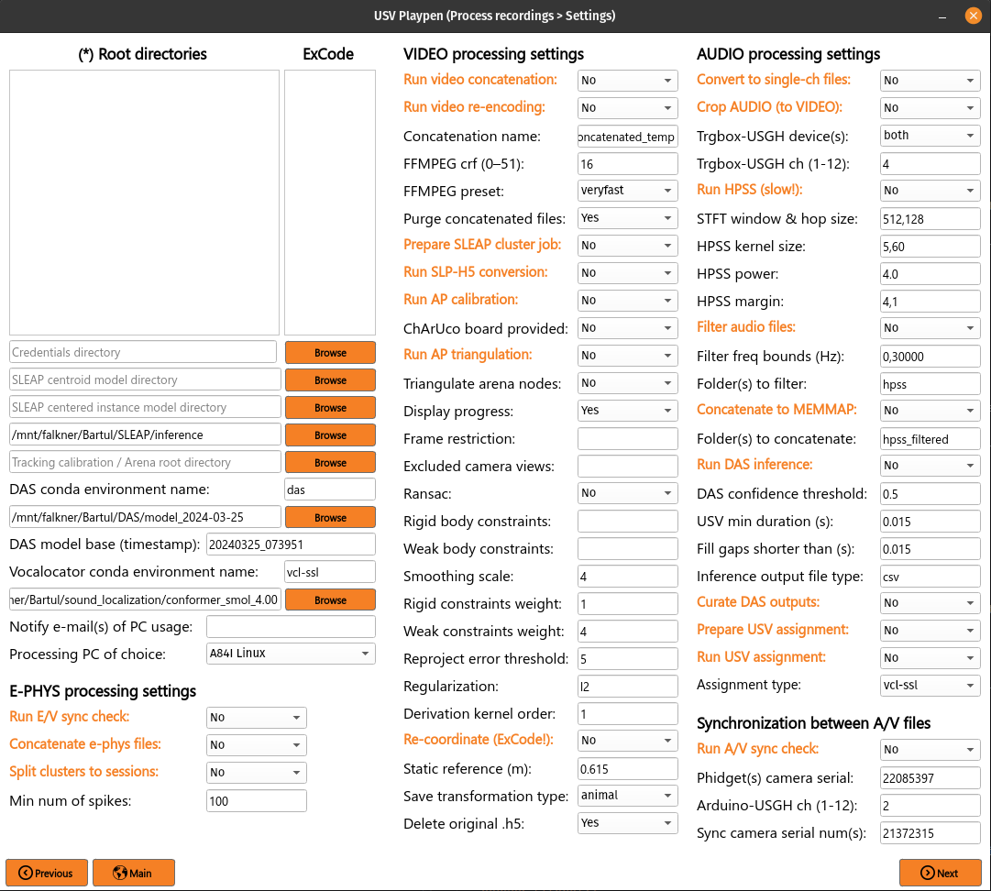Click Notify e-mail(s) of PC usage field
Image resolution: width=991 pixels, height=891 pixels.
(x=291, y=627)
